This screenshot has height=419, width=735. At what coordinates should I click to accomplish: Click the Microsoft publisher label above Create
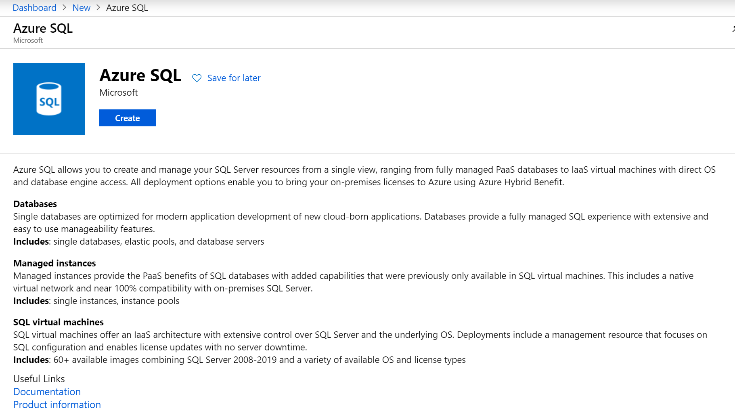click(119, 92)
